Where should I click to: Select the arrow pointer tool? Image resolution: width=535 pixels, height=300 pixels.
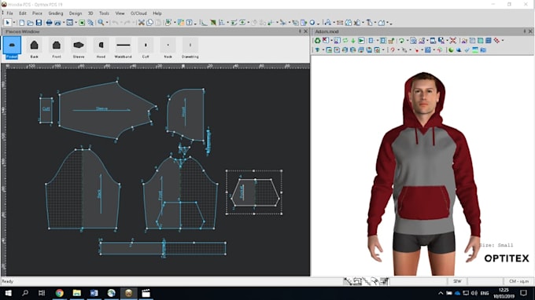pyautogui.click(x=7, y=23)
